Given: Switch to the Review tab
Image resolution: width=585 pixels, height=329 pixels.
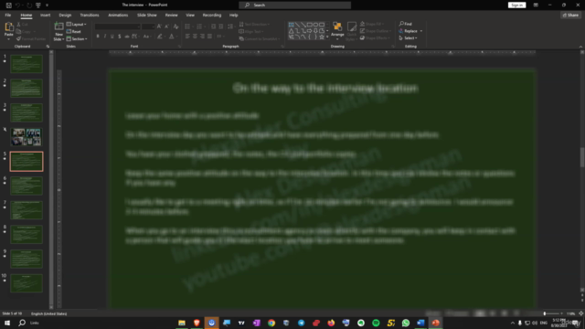Looking at the screenshot, I should 171,16.
